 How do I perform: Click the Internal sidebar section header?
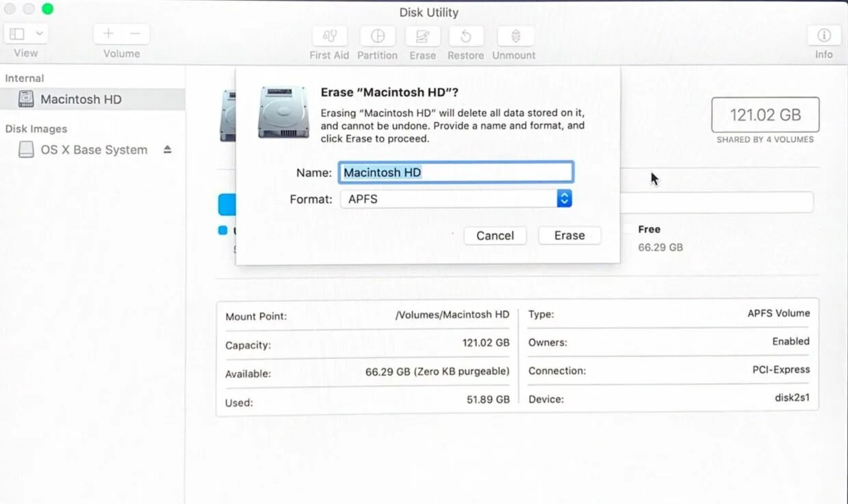tap(25, 78)
